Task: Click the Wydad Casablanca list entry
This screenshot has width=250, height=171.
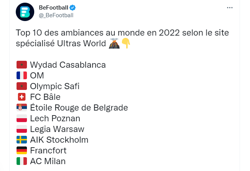Action: point(68,65)
